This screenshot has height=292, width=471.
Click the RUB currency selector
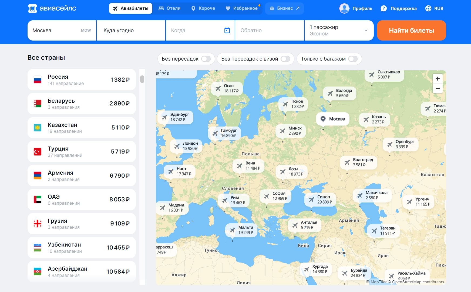(434, 8)
